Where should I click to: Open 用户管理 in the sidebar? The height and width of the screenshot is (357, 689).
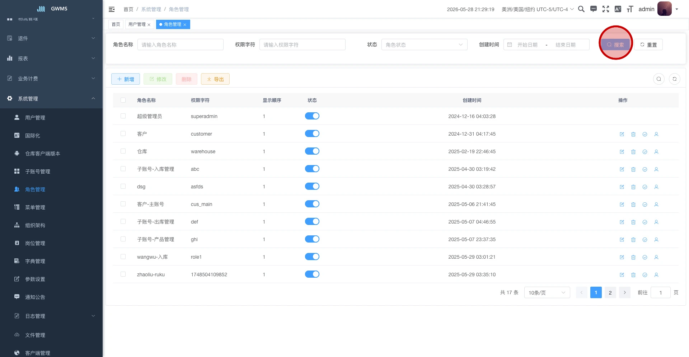(x=51, y=118)
